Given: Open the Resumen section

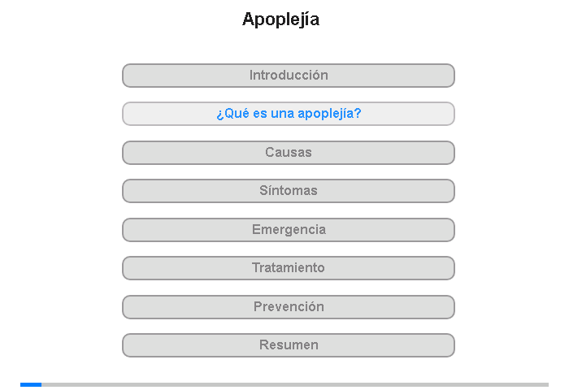Looking at the screenshot, I should (288, 345).
